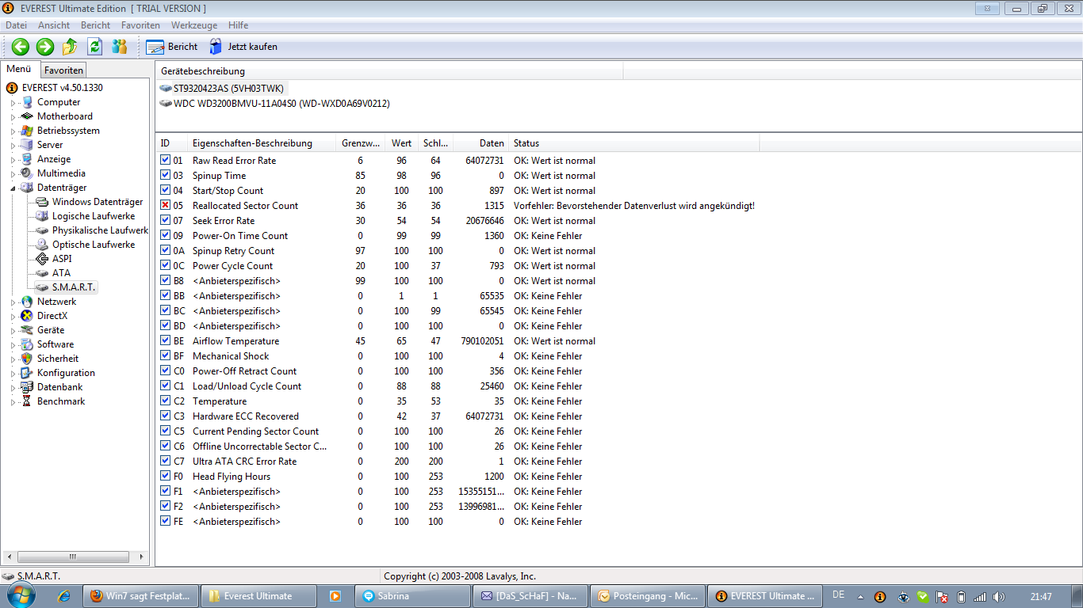Expand the Computer tree node
Image resolution: width=1083 pixels, height=608 pixels.
[13, 103]
